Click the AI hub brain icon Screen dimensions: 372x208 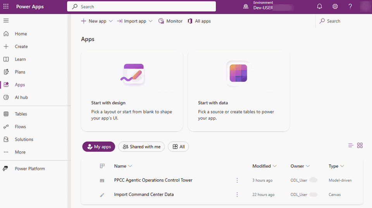point(6,98)
